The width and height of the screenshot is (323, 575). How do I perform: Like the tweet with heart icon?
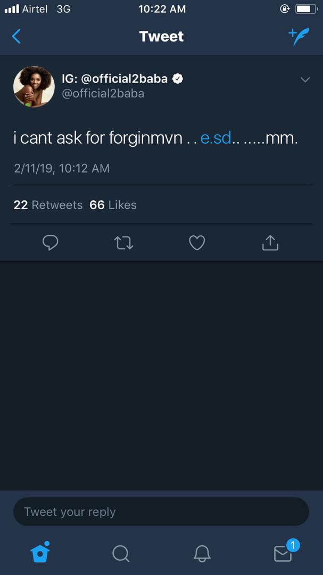pyautogui.click(x=197, y=243)
